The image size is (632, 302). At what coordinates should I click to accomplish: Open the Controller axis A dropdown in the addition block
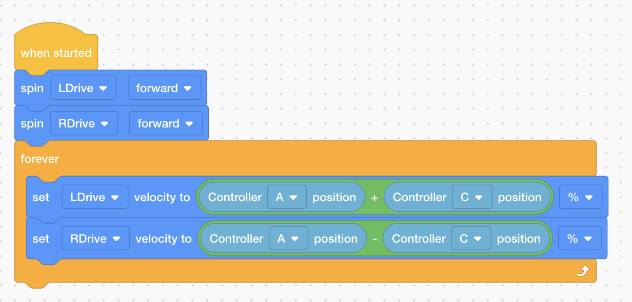[x=287, y=197]
